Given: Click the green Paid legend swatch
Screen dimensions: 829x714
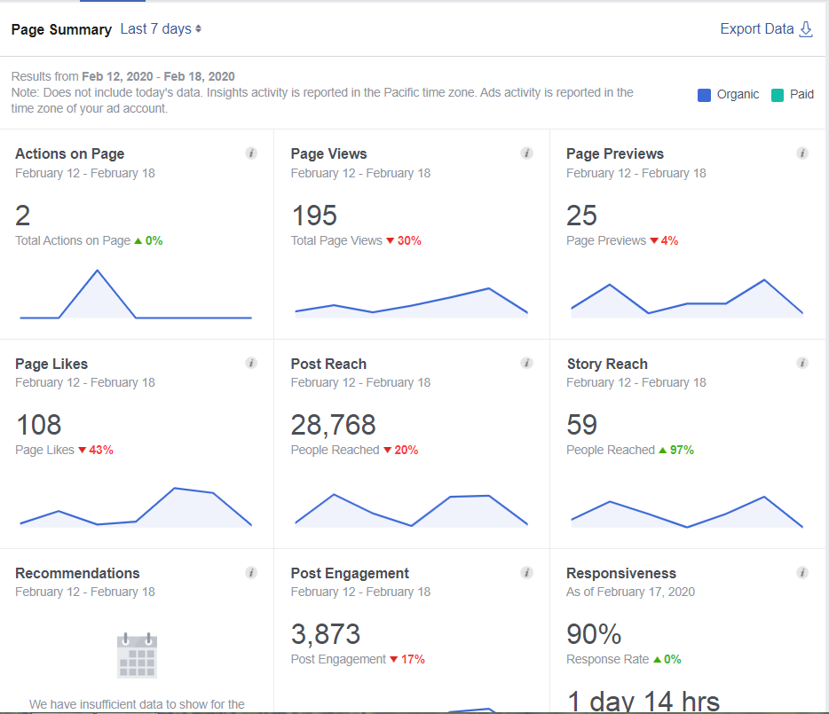Looking at the screenshot, I should pos(778,95).
